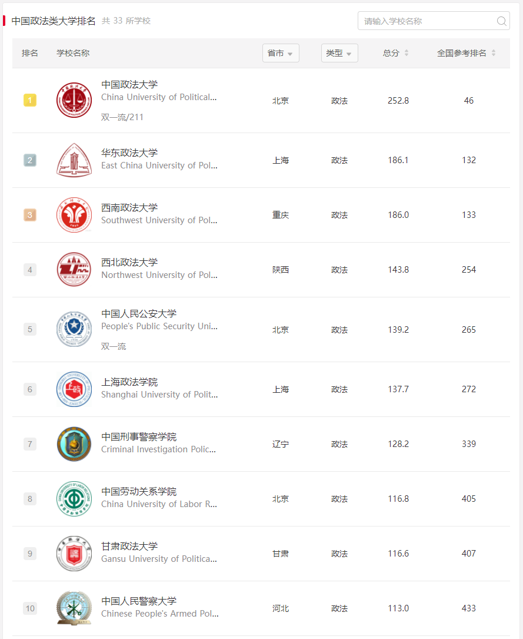Image resolution: width=523 pixels, height=639 pixels.
Task: Click Gansu University of Political Science emblem
Action: point(74,554)
